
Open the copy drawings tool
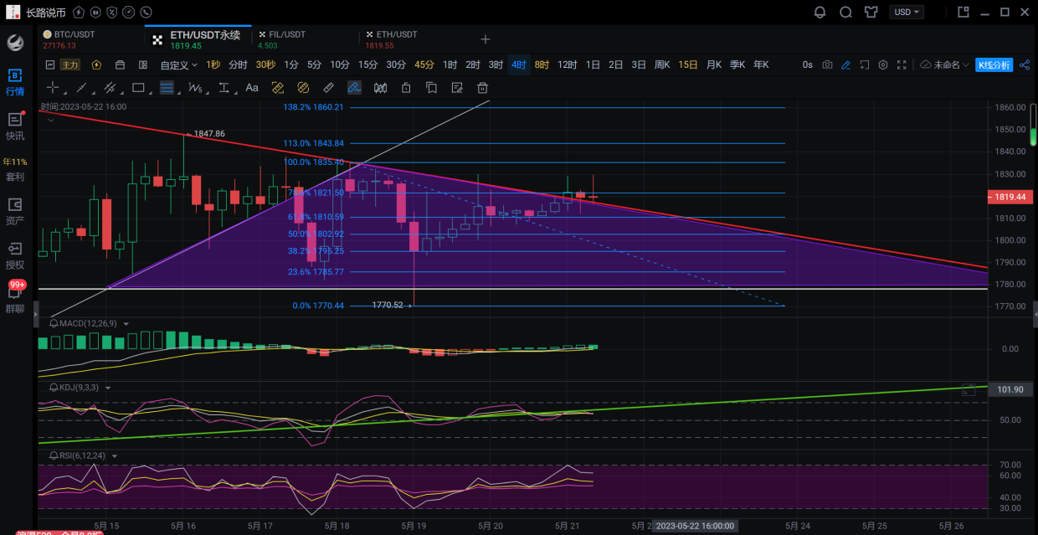431,87
